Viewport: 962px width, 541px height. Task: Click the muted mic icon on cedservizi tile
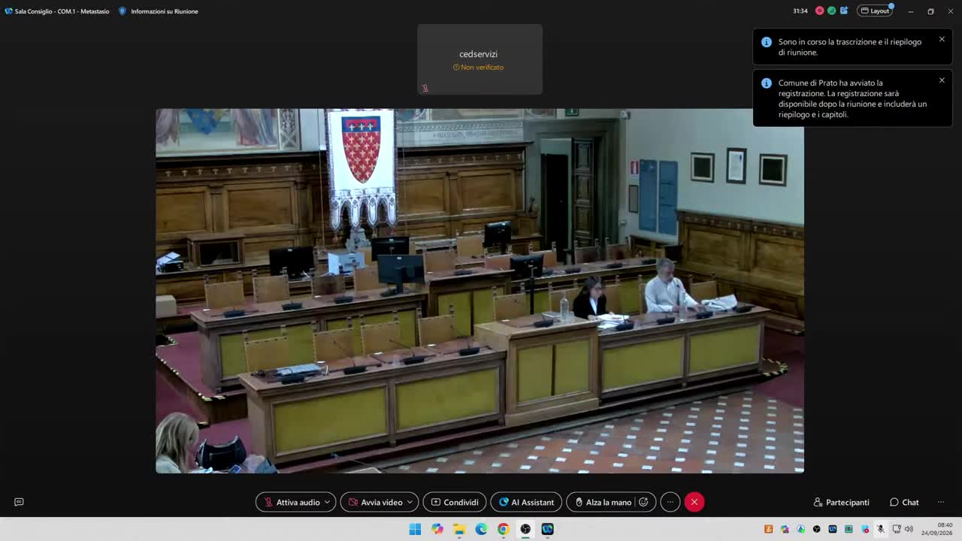tap(425, 88)
